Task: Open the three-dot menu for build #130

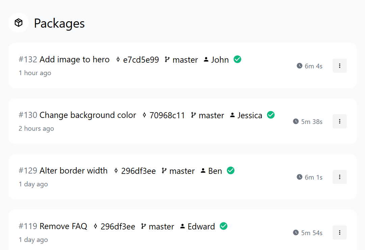Action: point(339,121)
